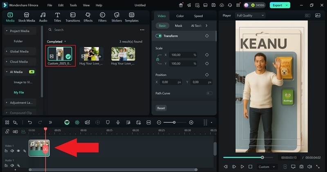Click the player progress bar handle

click(x=262, y=157)
